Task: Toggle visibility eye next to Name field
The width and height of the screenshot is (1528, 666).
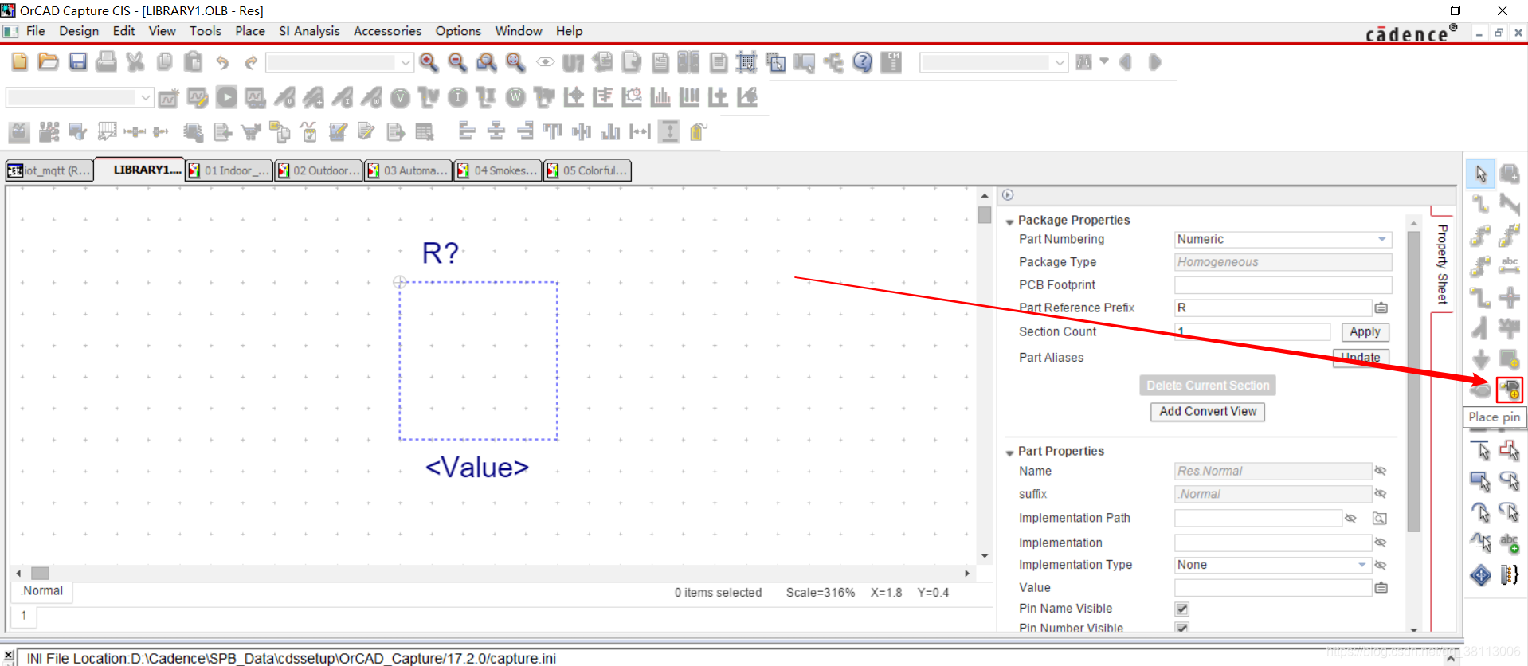Action: pos(1381,471)
